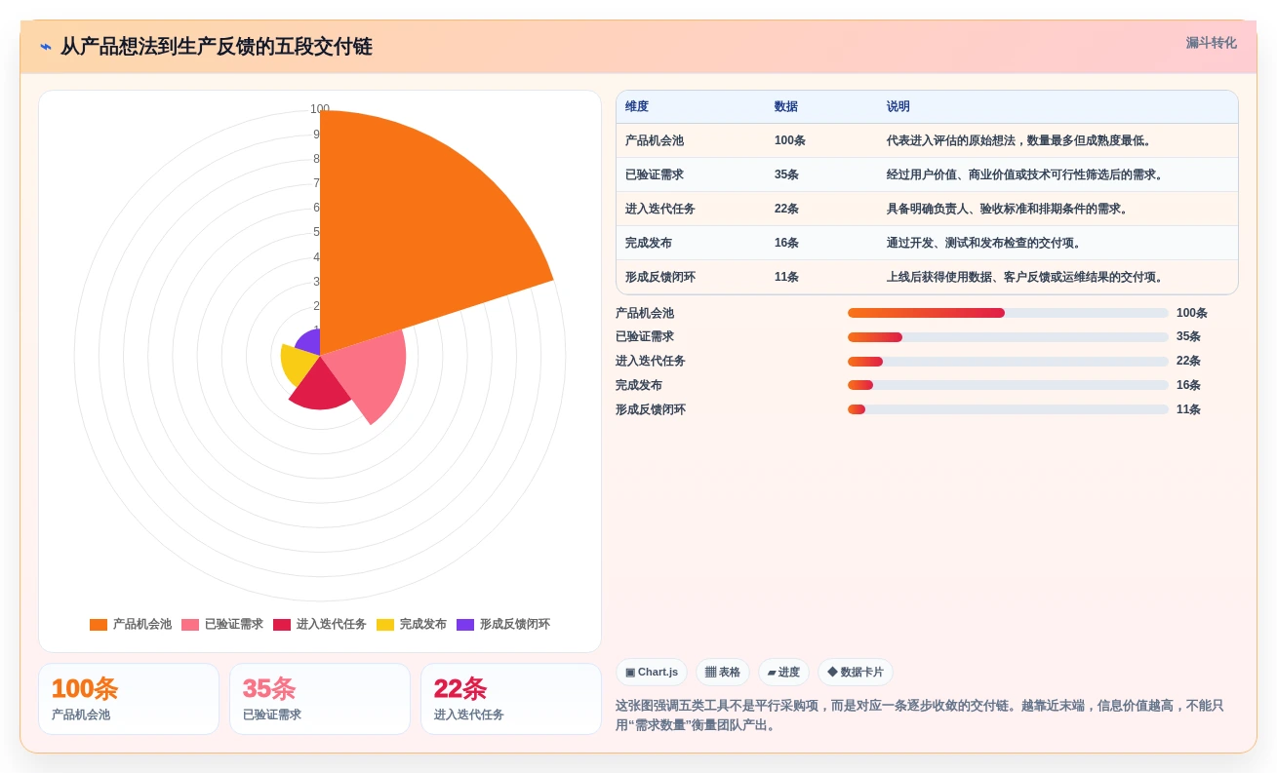
Task: Toggle 完成发布 legend yellow box
Action: coord(385,625)
